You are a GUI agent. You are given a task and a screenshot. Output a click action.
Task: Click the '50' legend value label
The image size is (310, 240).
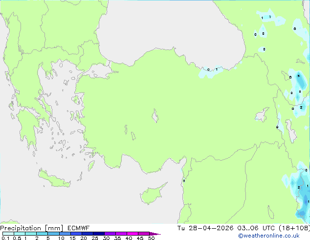[x=151, y=238]
